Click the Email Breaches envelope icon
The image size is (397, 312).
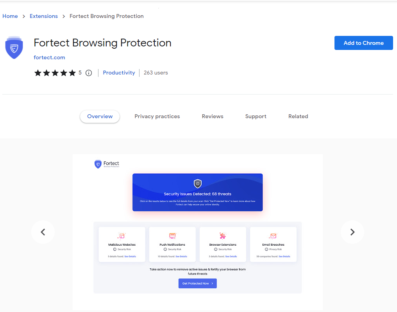(x=273, y=236)
